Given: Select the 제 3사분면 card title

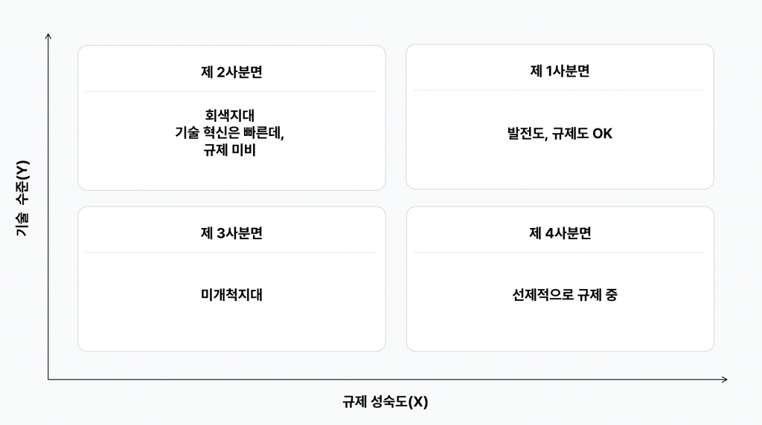Looking at the screenshot, I should coord(231,233).
